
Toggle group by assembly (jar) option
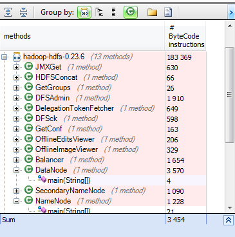point(84,12)
